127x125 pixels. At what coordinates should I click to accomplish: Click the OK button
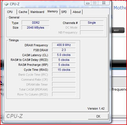tap(98, 116)
